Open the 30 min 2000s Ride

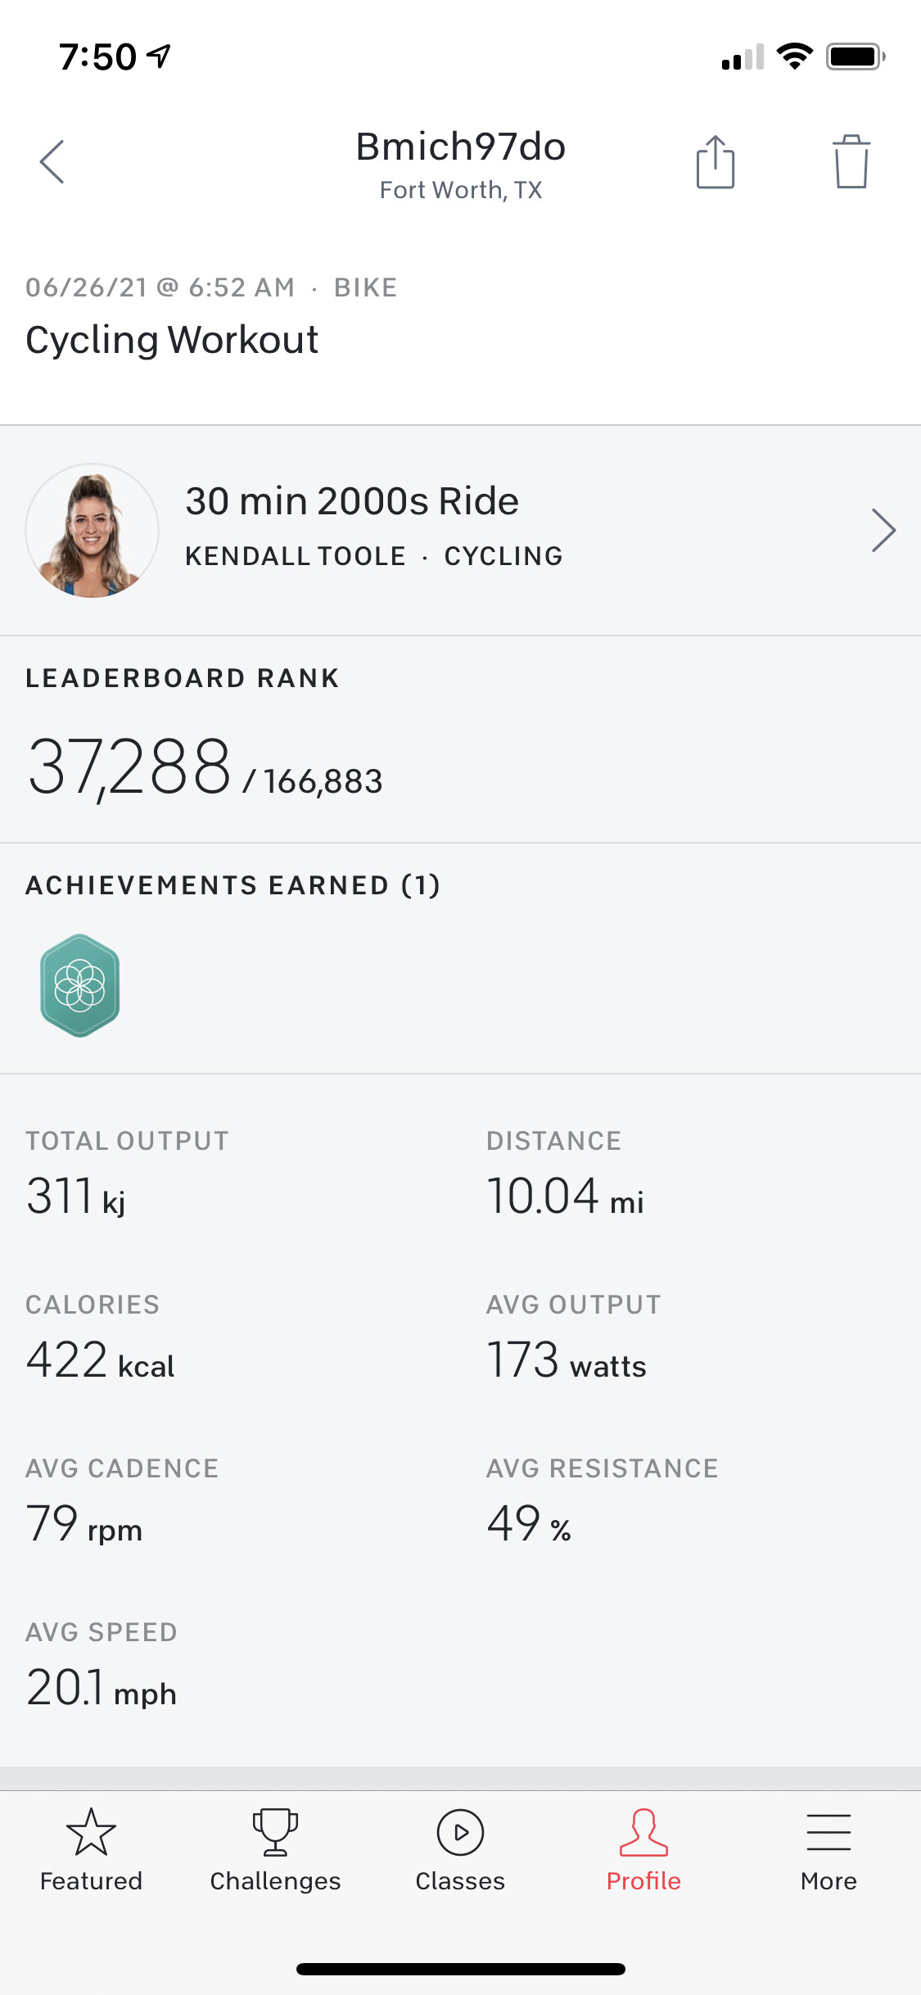352,501
